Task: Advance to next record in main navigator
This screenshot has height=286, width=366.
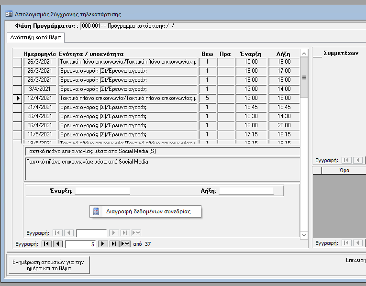Action: tap(102, 244)
